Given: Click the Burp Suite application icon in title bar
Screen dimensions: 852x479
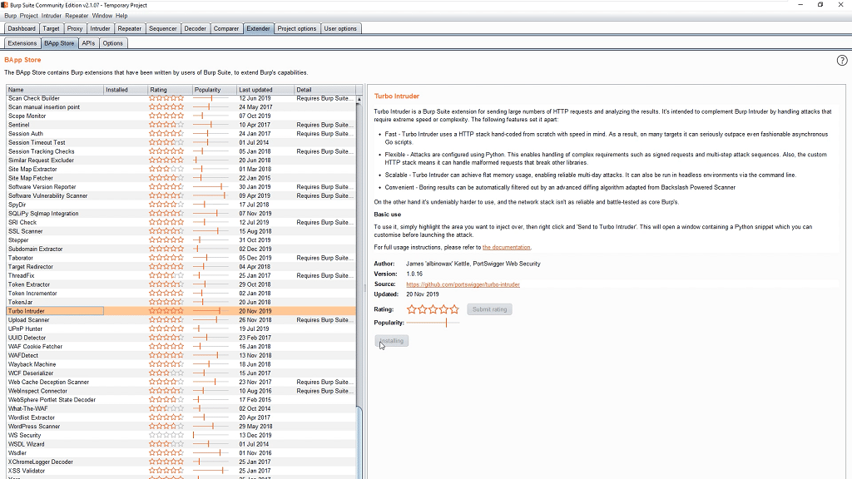Looking at the screenshot, I should pos(4,5).
